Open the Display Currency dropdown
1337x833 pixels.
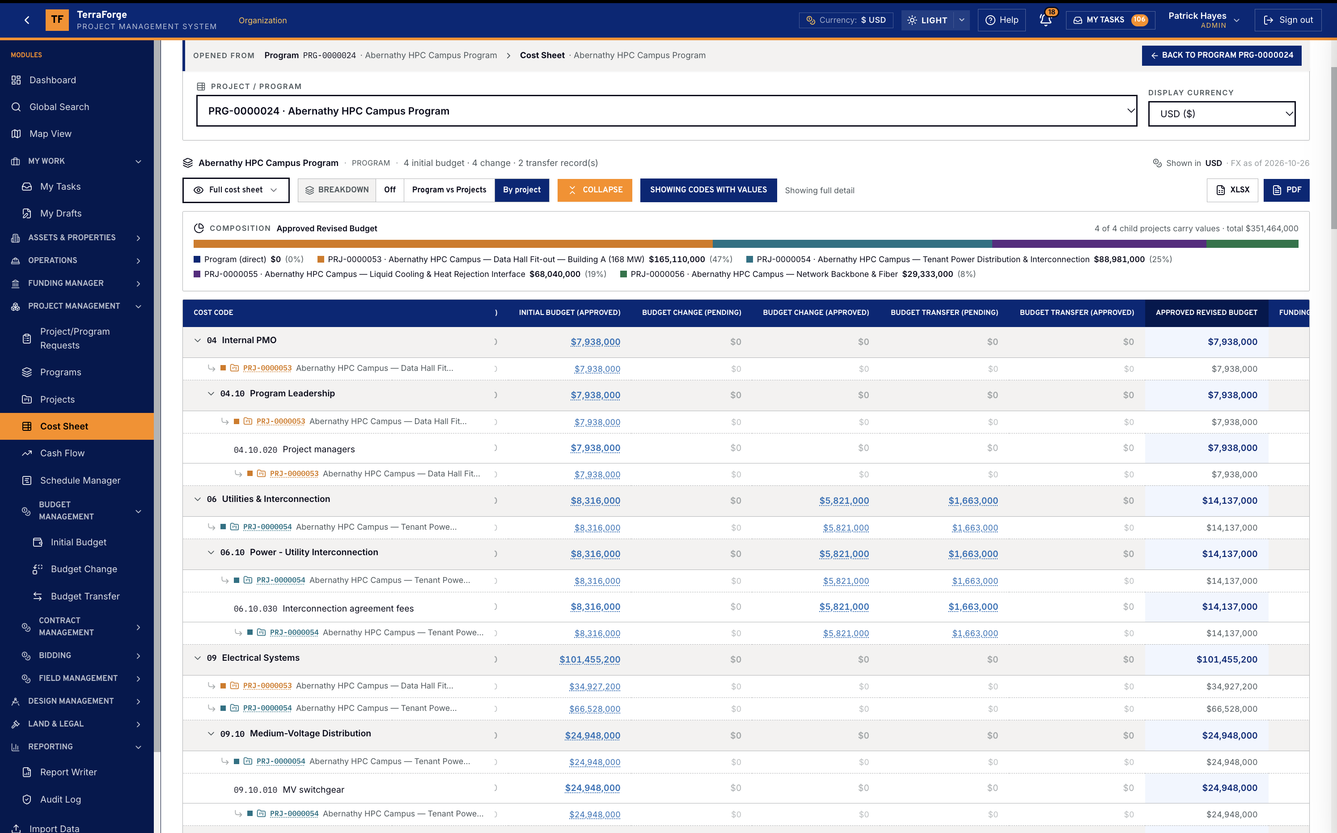tap(1221, 114)
